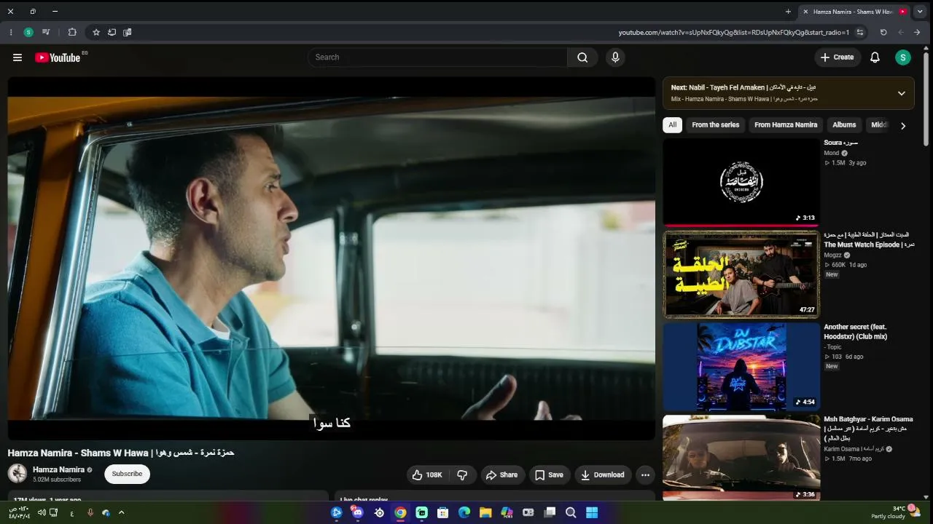Viewport: 933px width, 524px height.
Task: Click the volume speaker tray icon
Action: click(x=42, y=513)
